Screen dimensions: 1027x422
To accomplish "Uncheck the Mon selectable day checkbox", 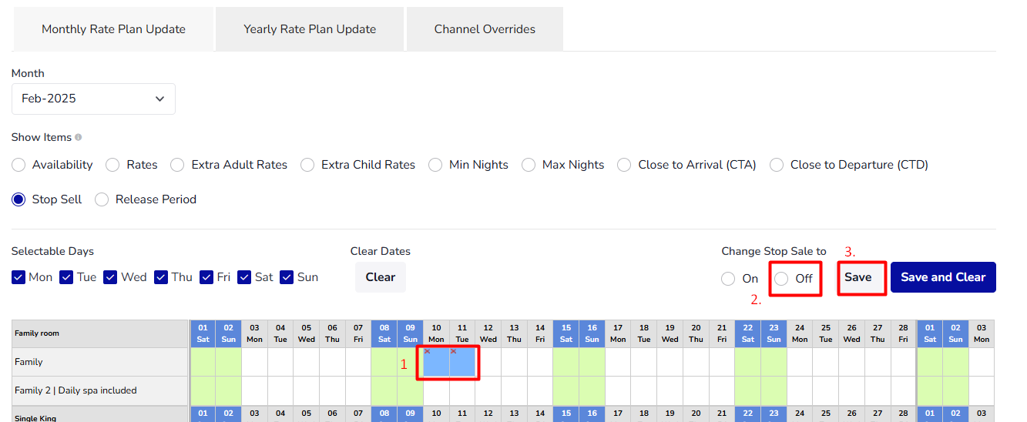I will coord(19,277).
